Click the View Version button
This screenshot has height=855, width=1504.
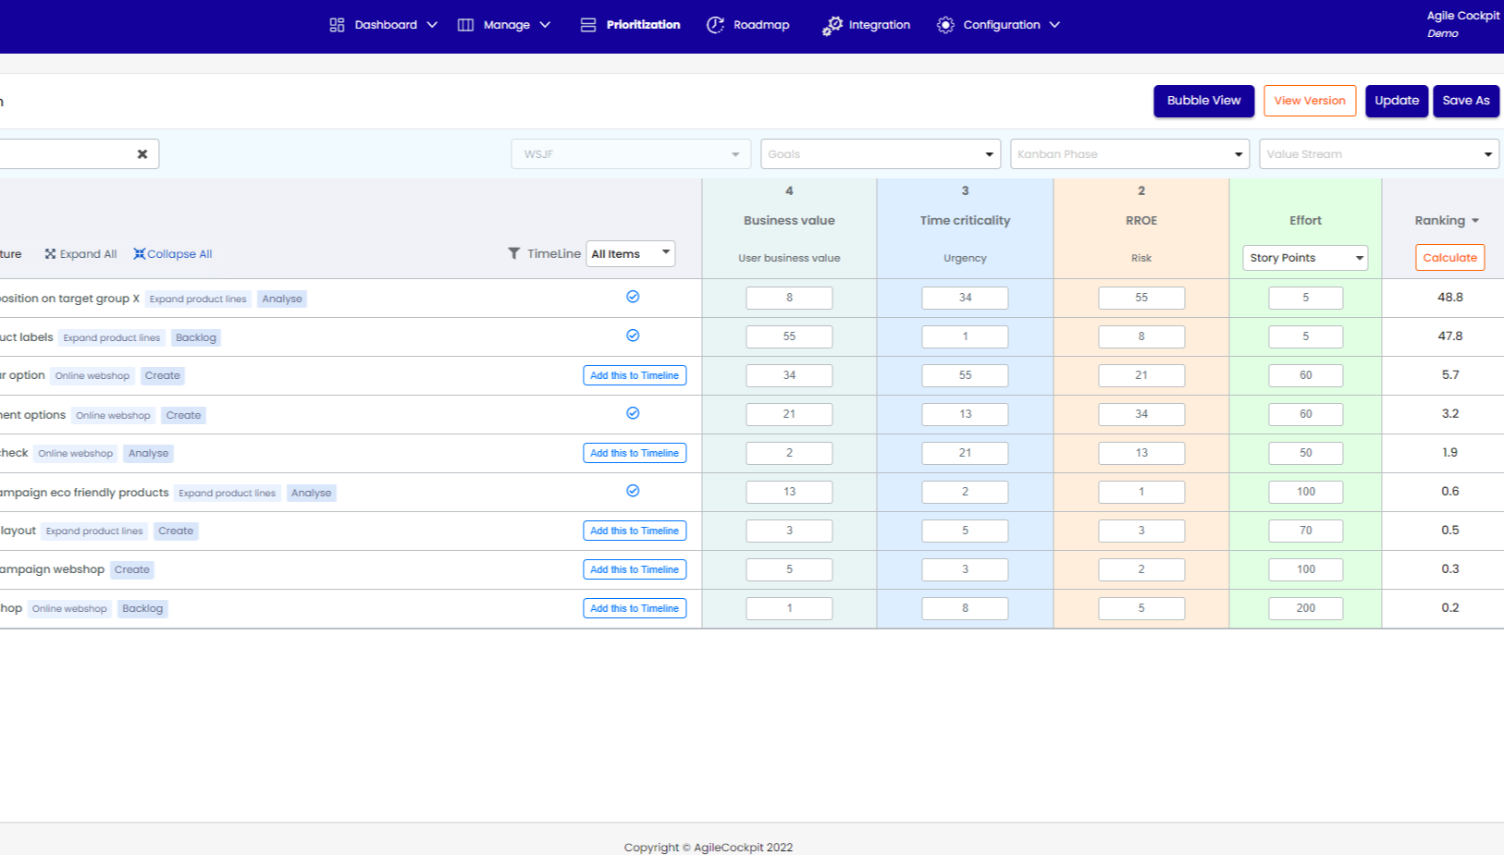(x=1310, y=101)
